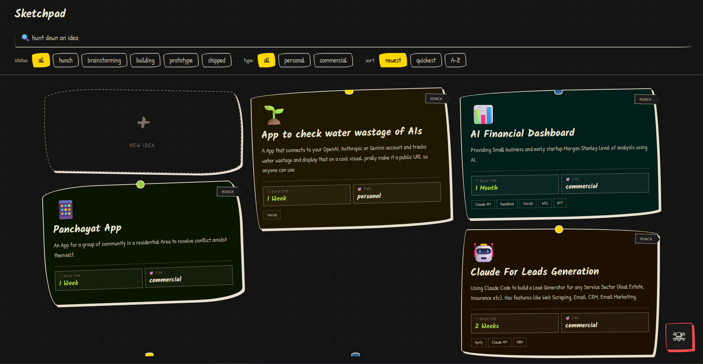Click the 'hunt down an idea' search field
Viewport: 703px width, 364px height.
(x=353, y=38)
